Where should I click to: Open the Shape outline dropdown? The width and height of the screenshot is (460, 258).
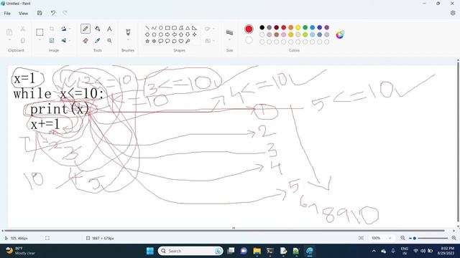209,29
